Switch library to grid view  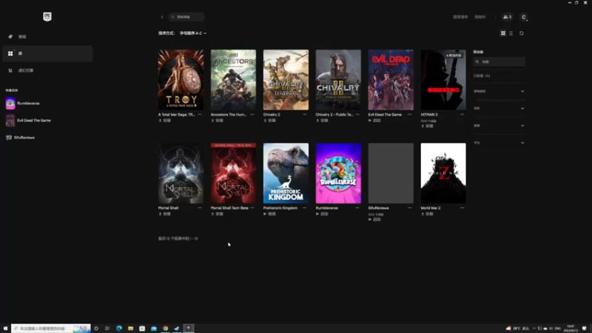point(503,33)
